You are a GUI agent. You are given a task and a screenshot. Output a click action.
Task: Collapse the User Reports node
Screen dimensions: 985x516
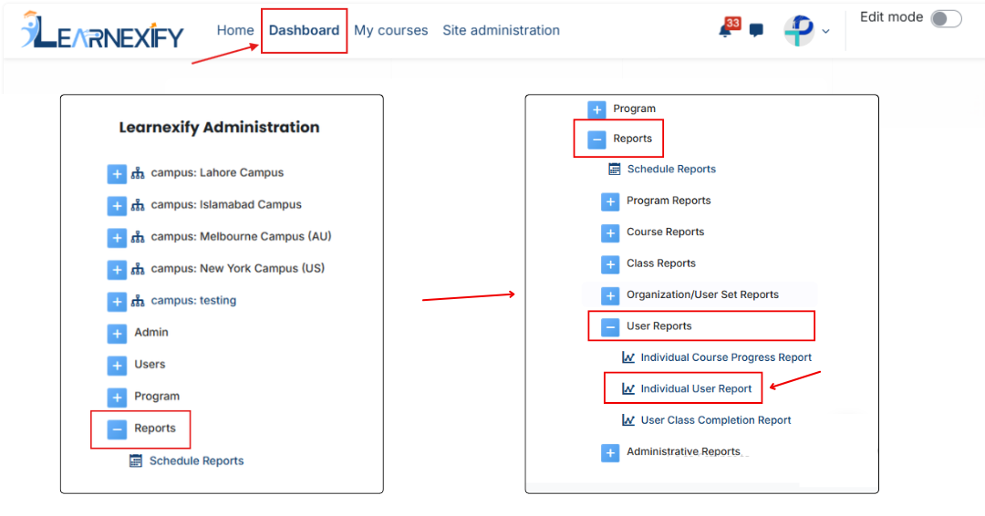(x=610, y=327)
